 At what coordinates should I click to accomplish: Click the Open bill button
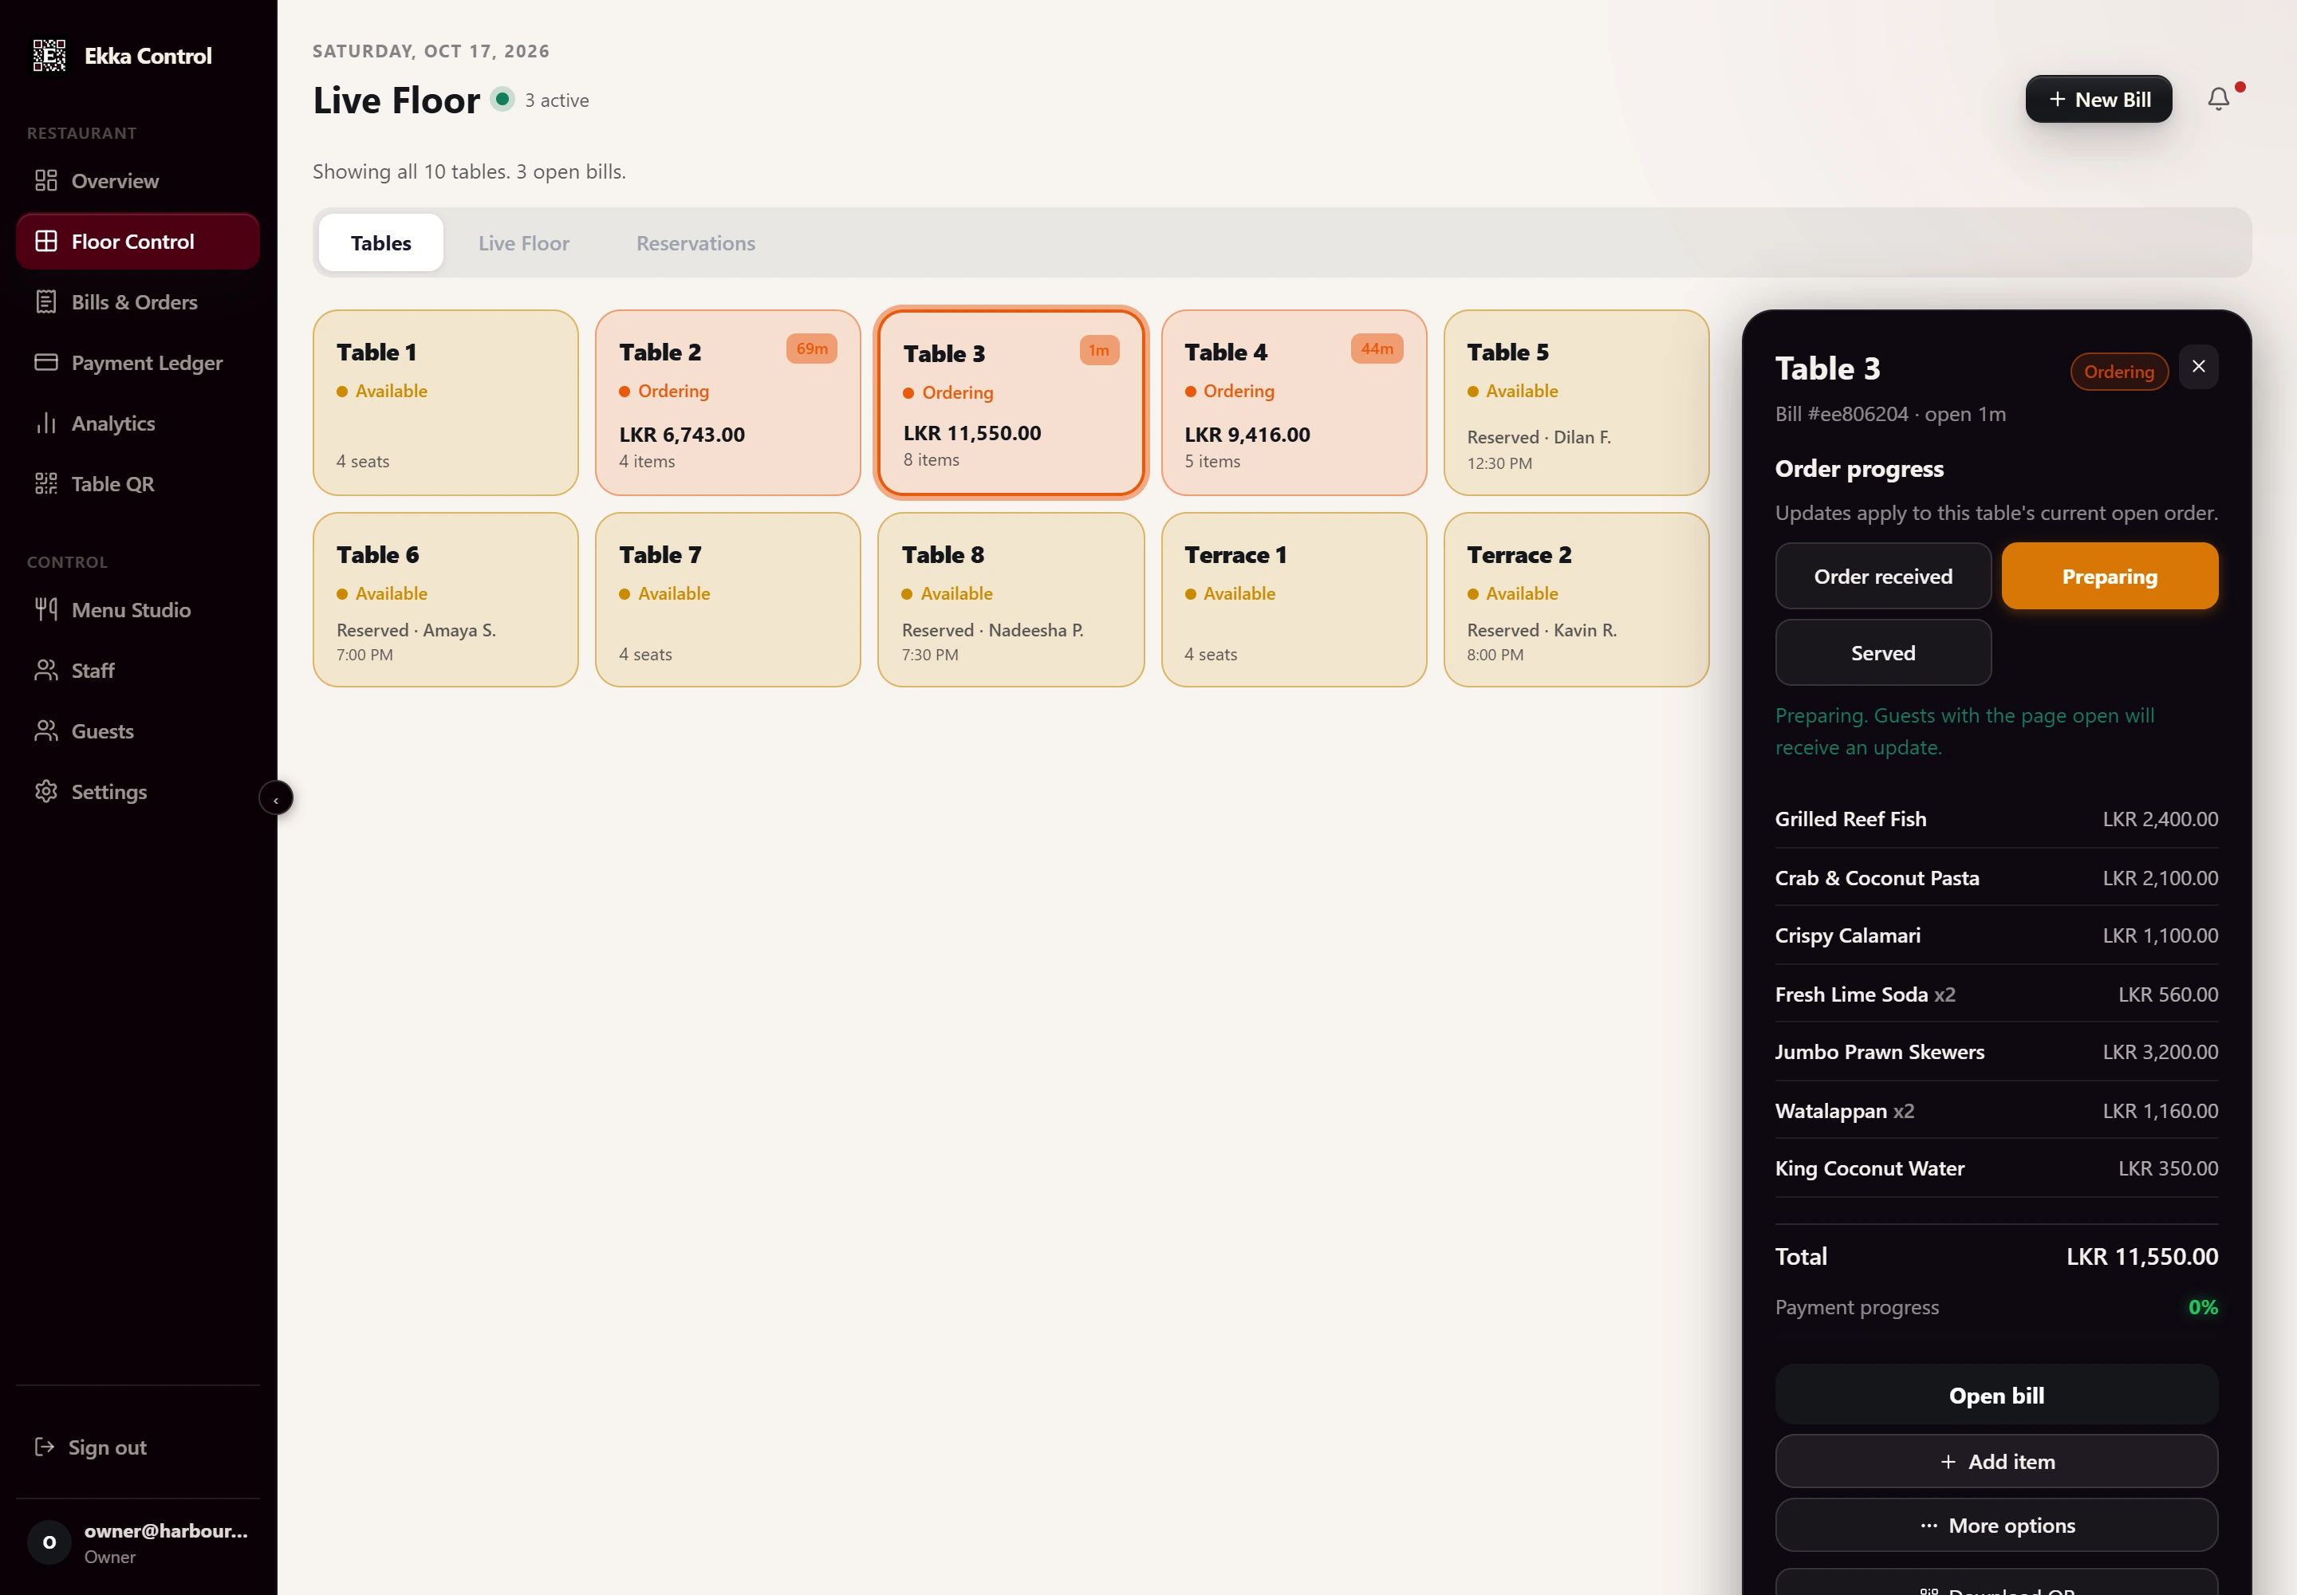coord(1996,1395)
